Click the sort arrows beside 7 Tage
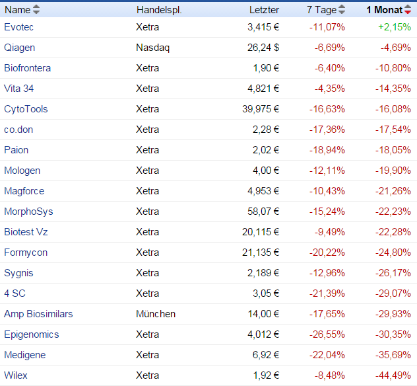This screenshot has height=386, width=417. coord(342,10)
